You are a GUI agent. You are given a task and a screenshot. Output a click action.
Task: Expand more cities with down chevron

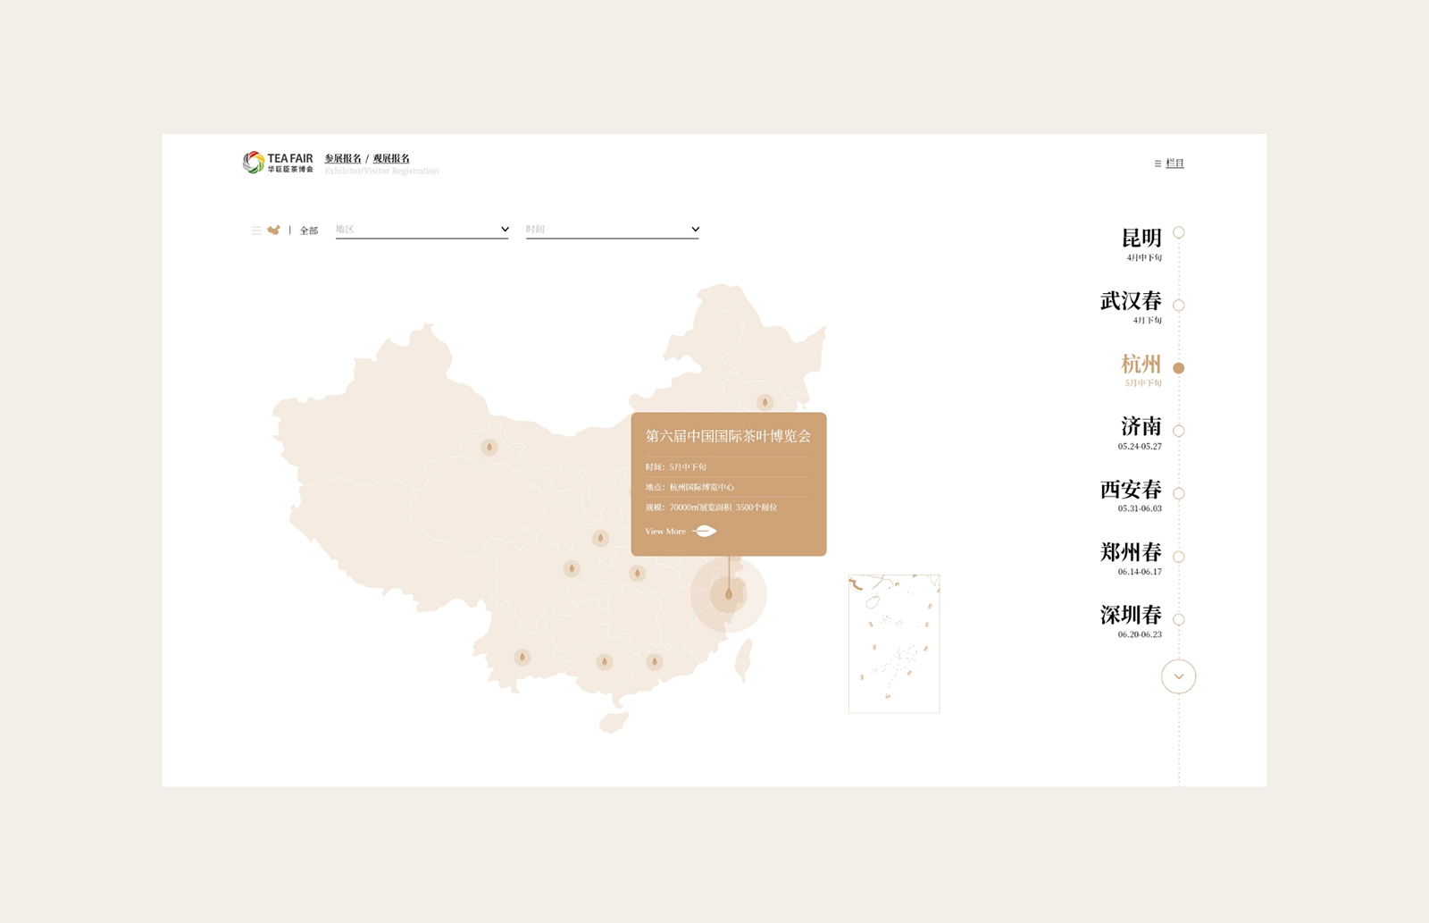pos(1178,676)
